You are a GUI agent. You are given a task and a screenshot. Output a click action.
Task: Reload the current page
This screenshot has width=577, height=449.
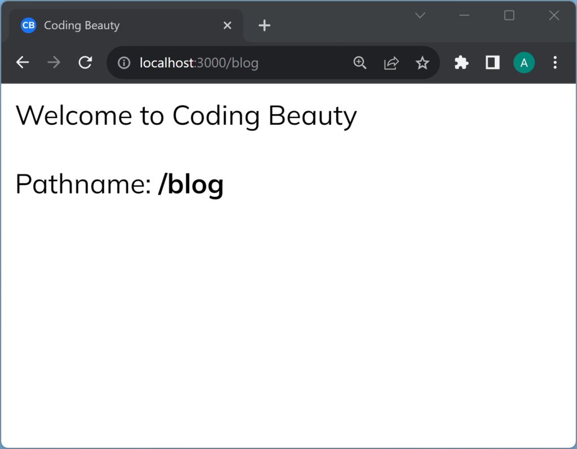tap(85, 62)
